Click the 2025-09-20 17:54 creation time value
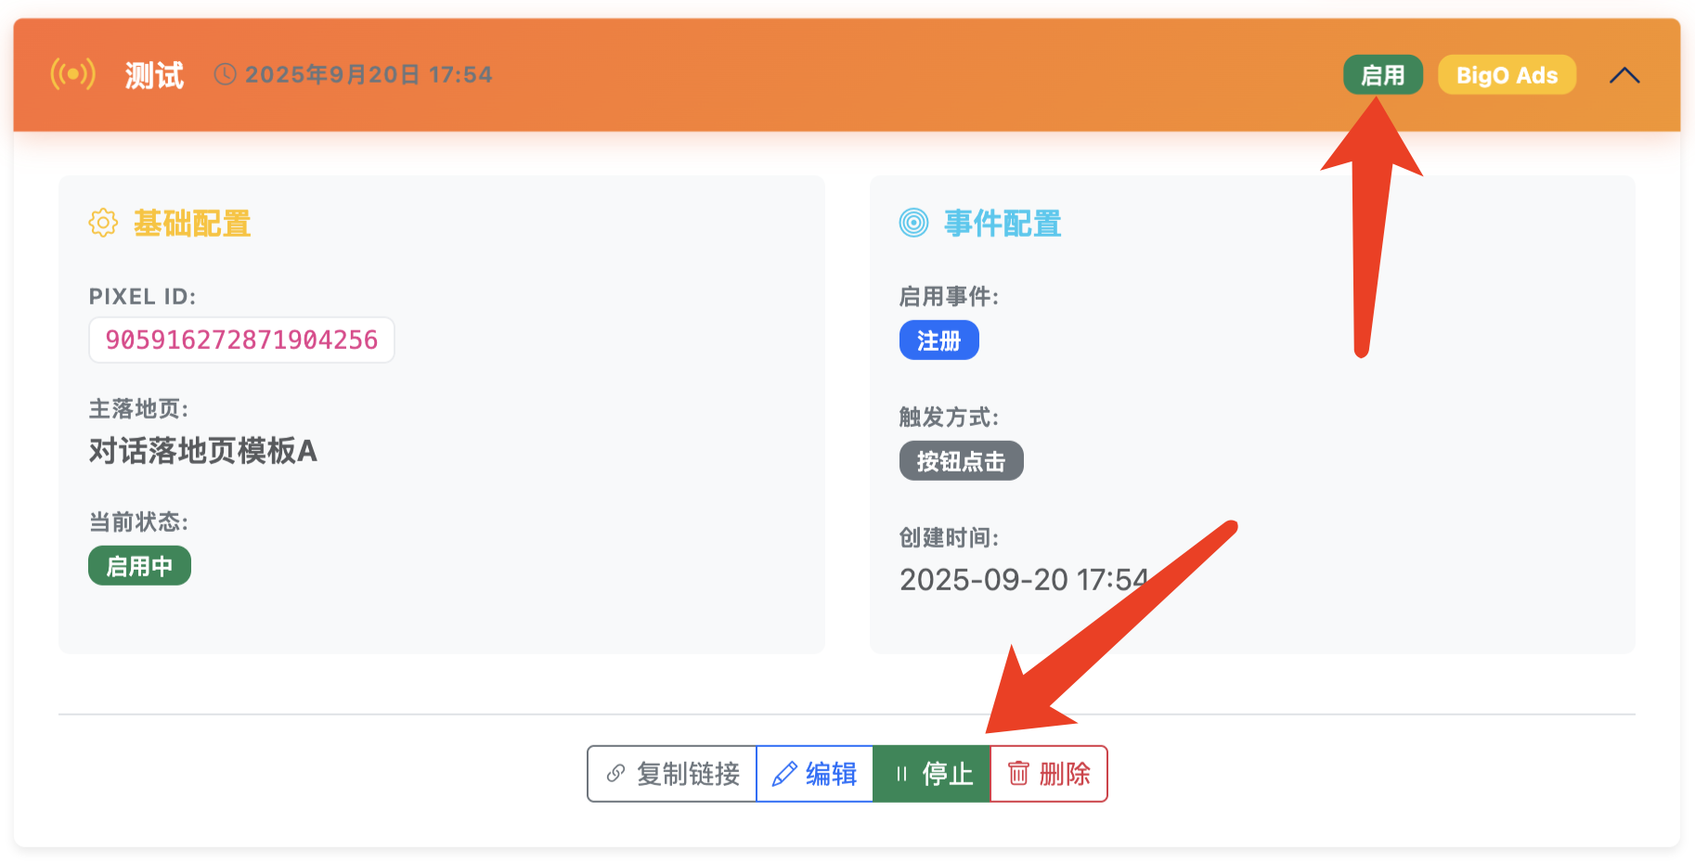The width and height of the screenshot is (1695, 863). (1023, 580)
